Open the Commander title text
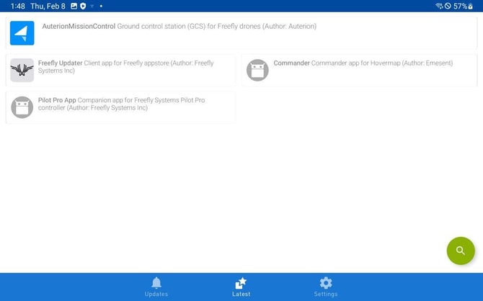The height and width of the screenshot is (301, 483). pyautogui.click(x=292, y=63)
